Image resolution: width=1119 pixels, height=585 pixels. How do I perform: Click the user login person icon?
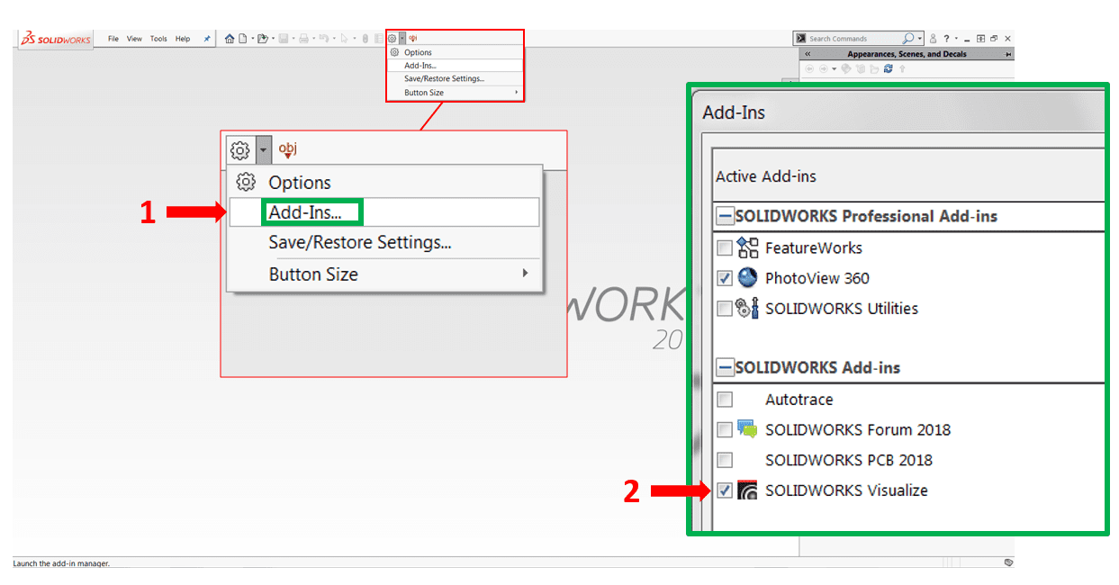933,39
